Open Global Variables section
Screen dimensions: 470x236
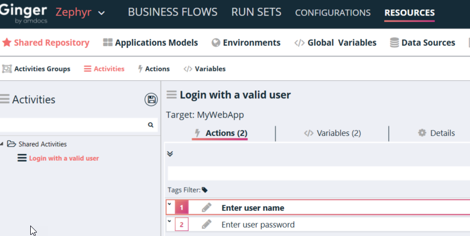click(335, 42)
